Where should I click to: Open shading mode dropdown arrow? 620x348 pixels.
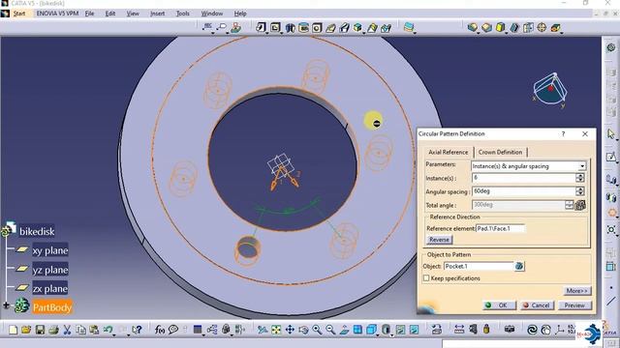pos(391,335)
